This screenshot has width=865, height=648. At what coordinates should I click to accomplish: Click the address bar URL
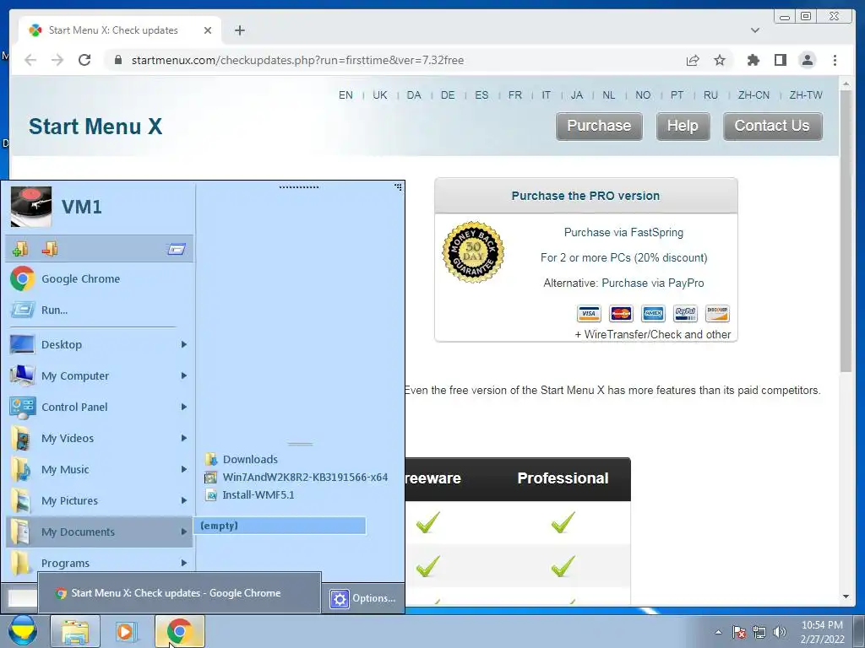(297, 60)
